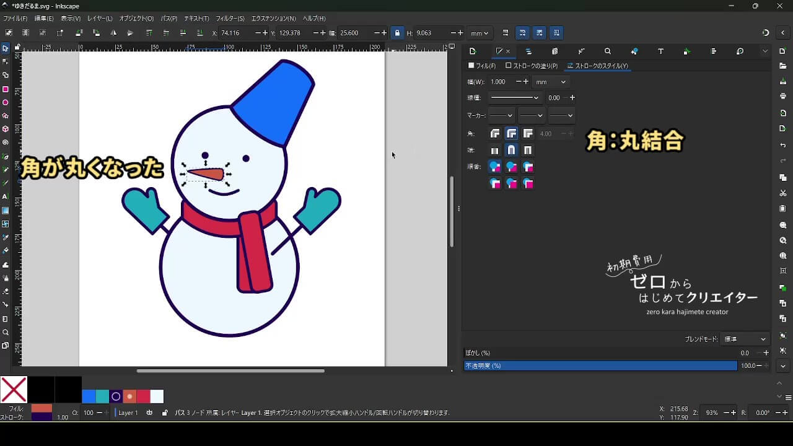Switch to the ストロークの塗り(P) tab
This screenshot has height=446, width=793.
tap(532, 66)
